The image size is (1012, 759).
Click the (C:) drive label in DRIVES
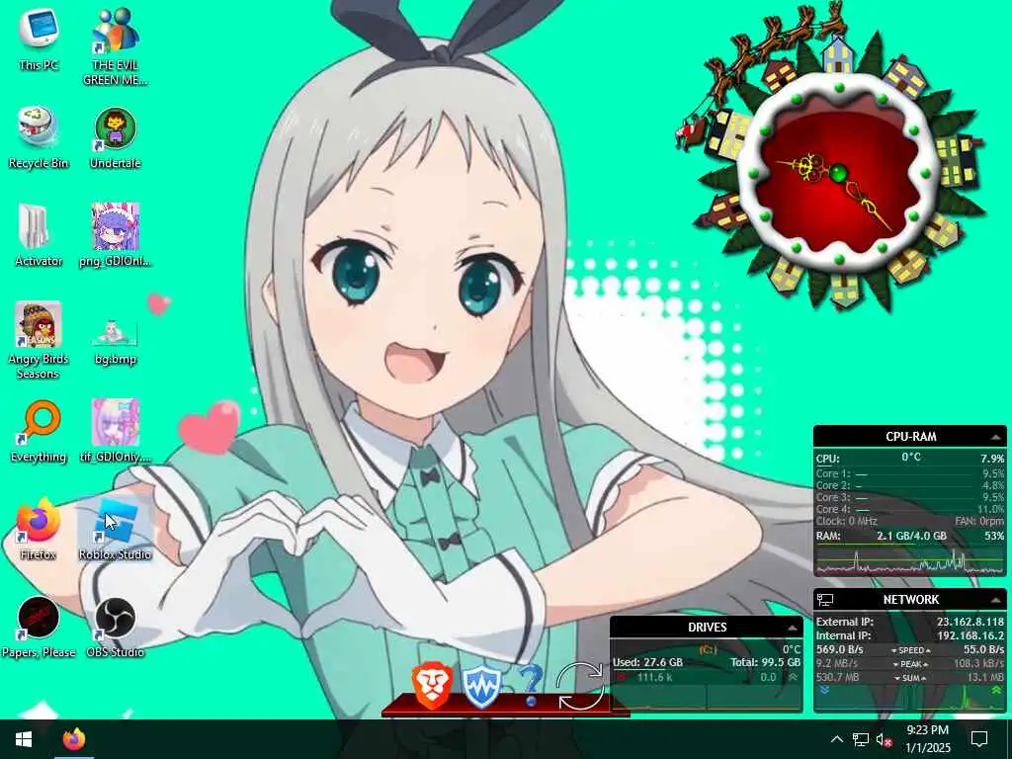[708, 650]
